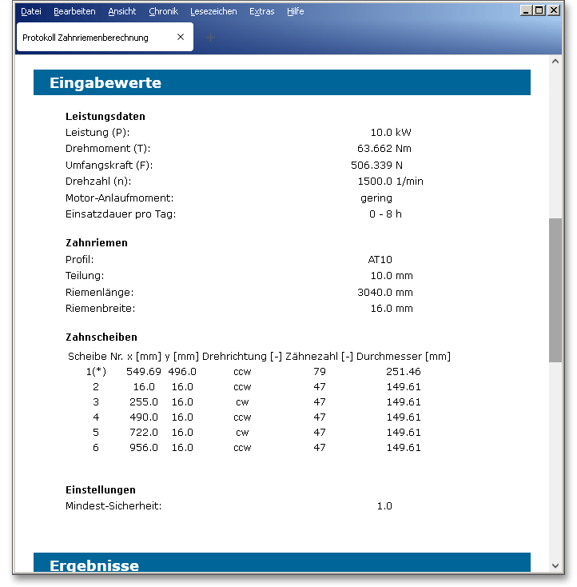Click the vertical scrollbar thumb
This screenshot has width=577, height=587.
(x=556, y=290)
